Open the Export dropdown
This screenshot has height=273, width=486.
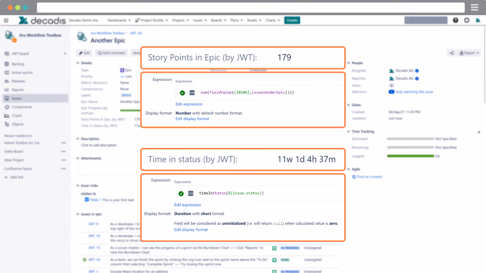click(x=469, y=53)
